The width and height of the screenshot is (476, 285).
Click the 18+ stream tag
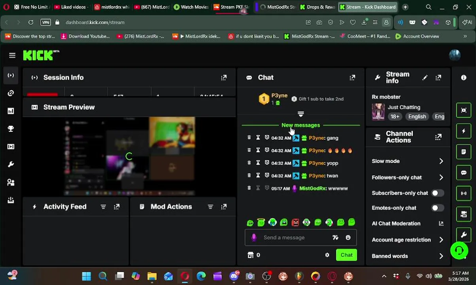[395, 116]
